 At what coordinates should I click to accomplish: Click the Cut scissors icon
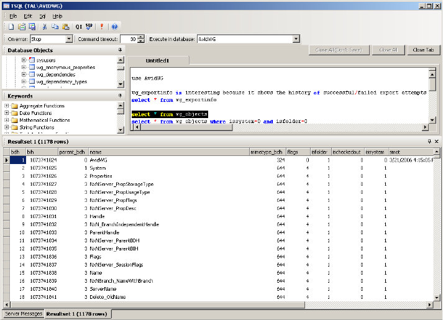pyautogui.click(x=45, y=27)
